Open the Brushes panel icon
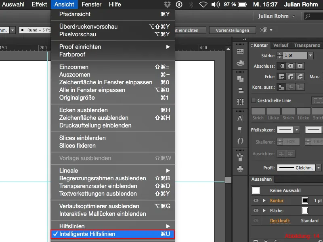The height and width of the screenshot is (242, 323). (x=240, y=157)
